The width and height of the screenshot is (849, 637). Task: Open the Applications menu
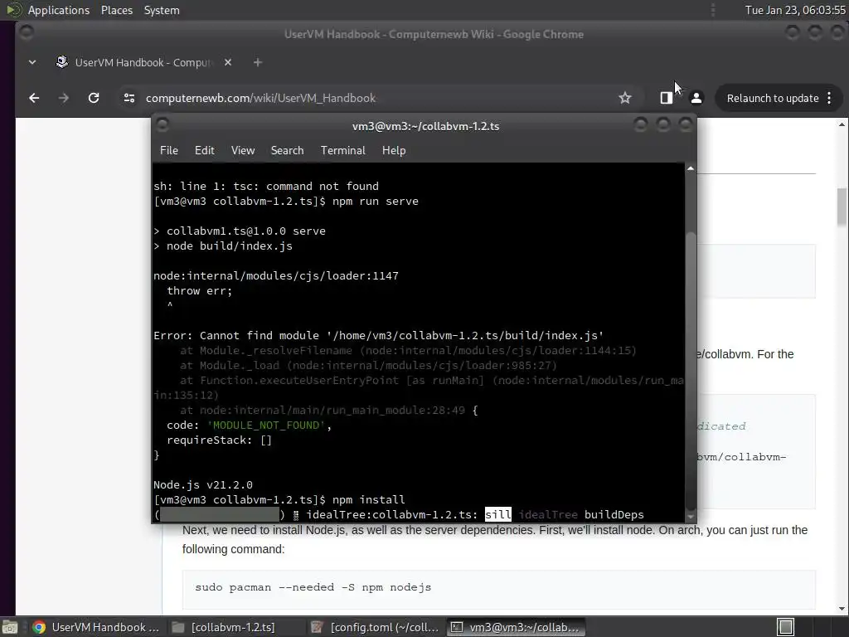[x=59, y=10]
